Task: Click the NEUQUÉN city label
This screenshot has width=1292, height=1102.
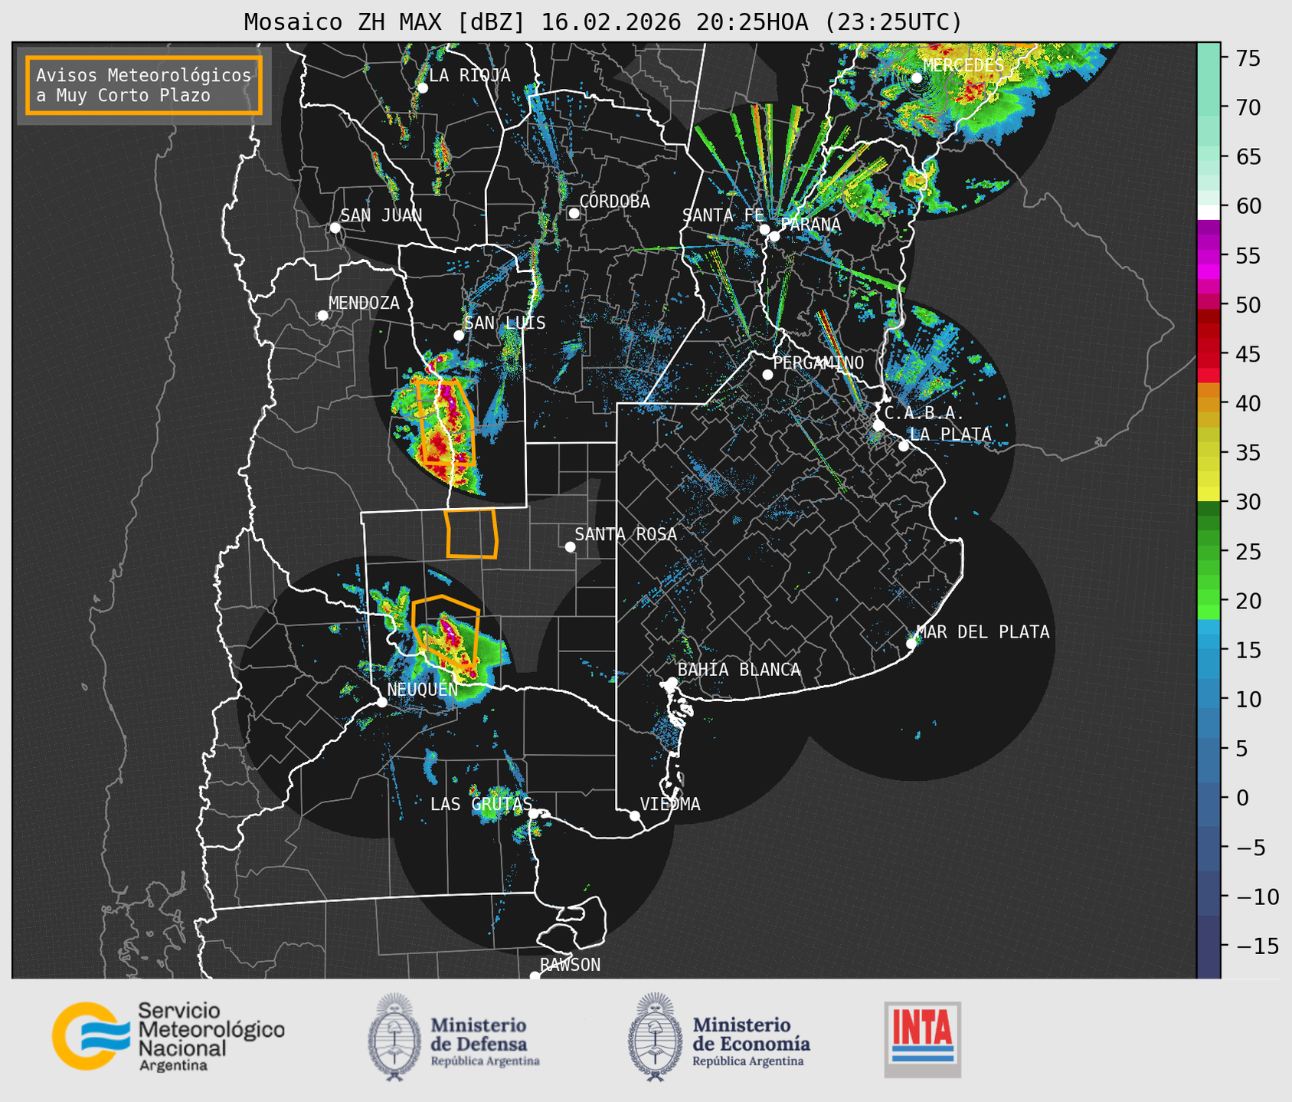Action: click(x=422, y=689)
